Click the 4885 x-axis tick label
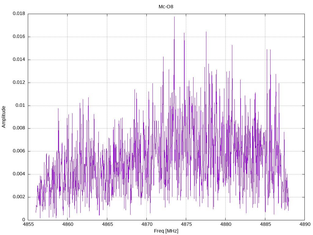 tap(265, 224)
